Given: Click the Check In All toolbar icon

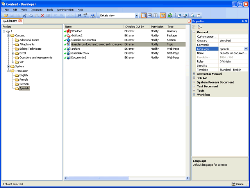Looking at the screenshot, I should coord(185,16).
